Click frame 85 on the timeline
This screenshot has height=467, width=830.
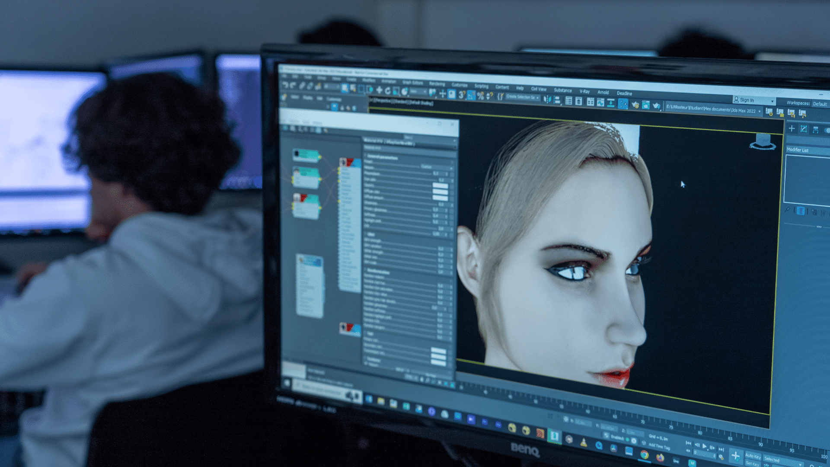[730, 438]
